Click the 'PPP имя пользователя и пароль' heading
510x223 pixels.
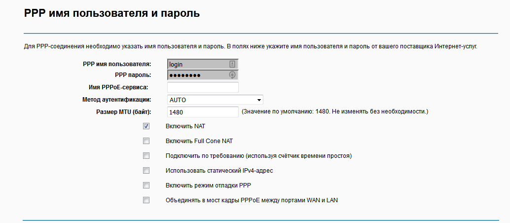pyautogui.click(x=112, y=14)
